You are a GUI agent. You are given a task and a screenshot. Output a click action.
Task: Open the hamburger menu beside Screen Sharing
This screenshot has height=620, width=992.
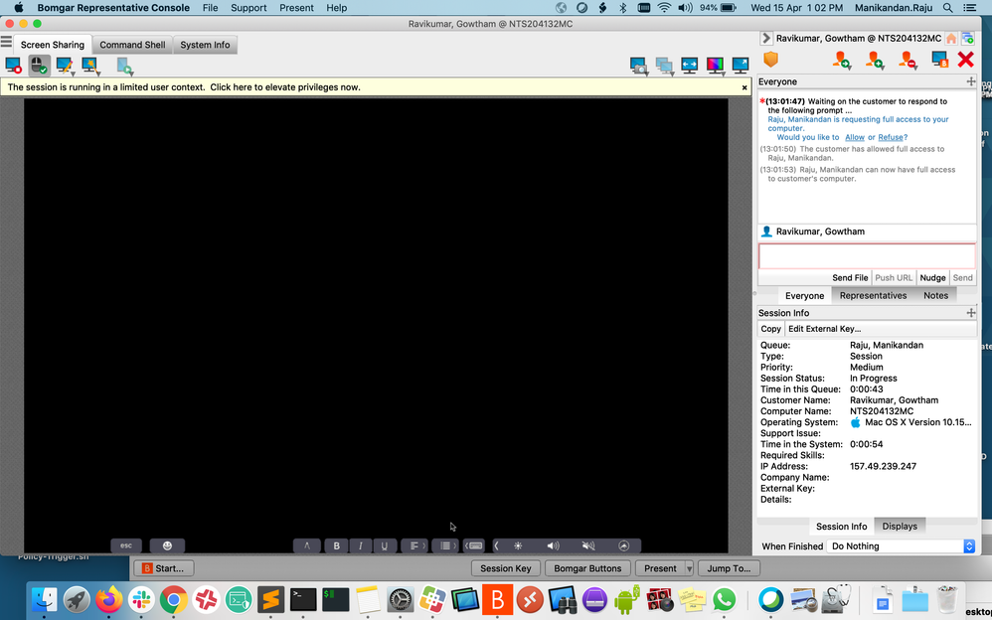[x=6, y=43]
